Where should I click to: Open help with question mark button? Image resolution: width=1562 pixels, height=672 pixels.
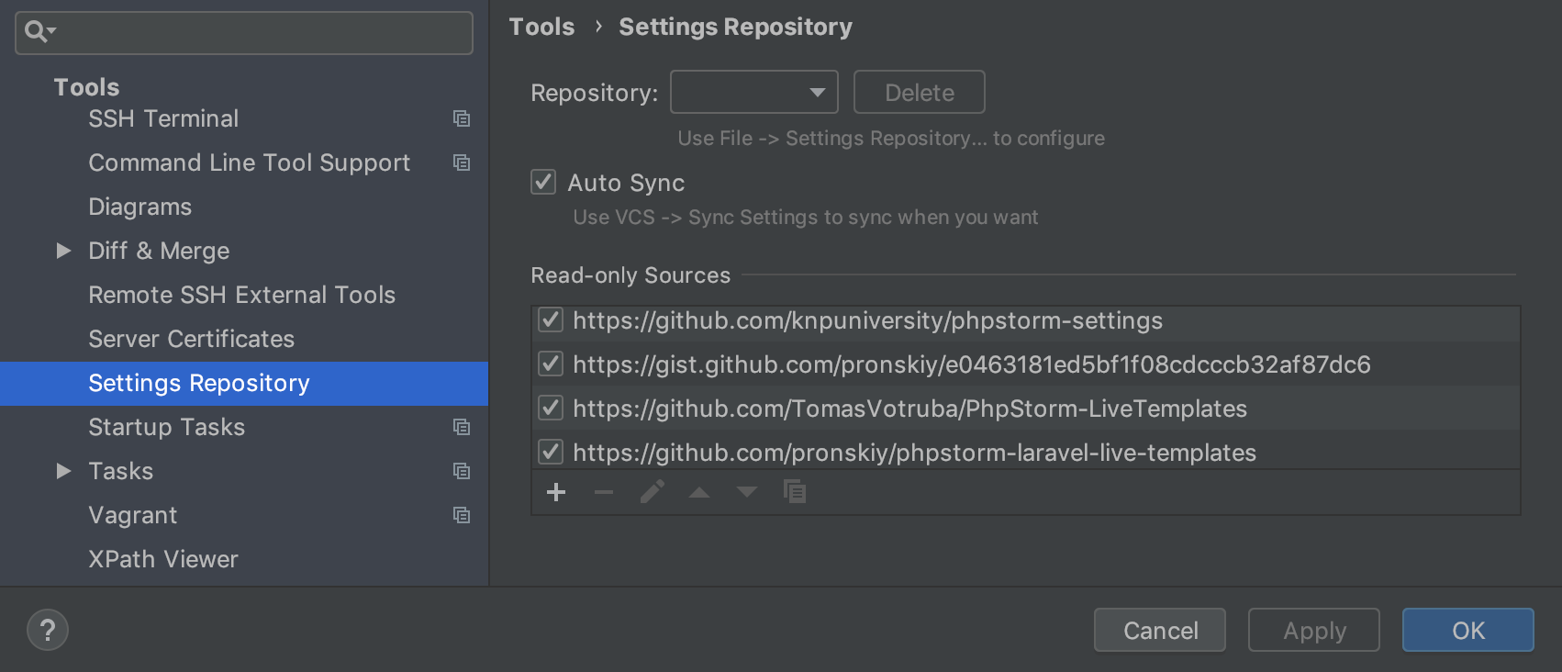[48, 630]
